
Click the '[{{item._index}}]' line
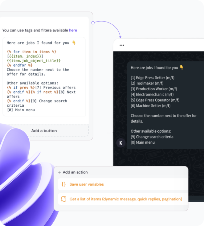pyautogui.click(x=25, y=56)
